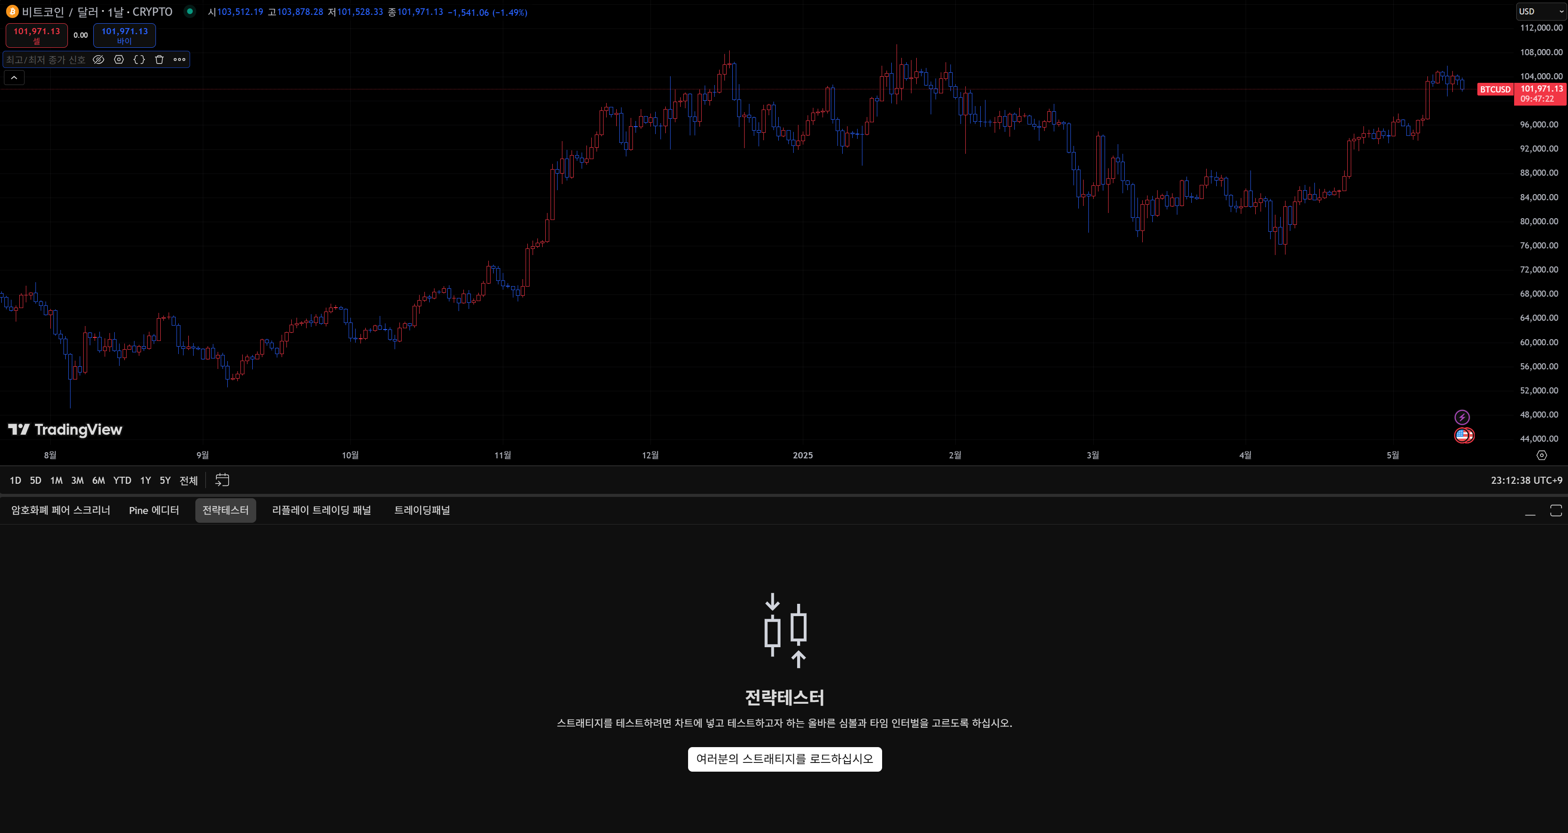Switch to the Pine 에디터 tab
This screenshot has height=833, width=1568.
pos(154,510)
